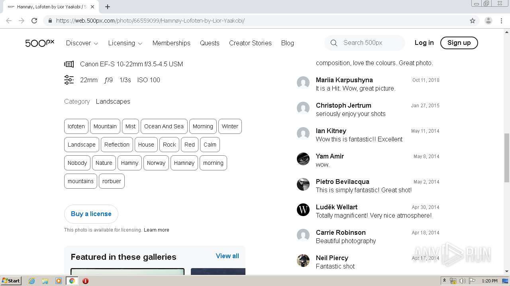Open Pietro Bevilacqua's profile name

pyautogui.click(x=343, y=182)
